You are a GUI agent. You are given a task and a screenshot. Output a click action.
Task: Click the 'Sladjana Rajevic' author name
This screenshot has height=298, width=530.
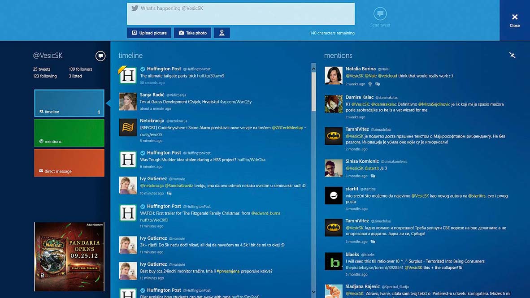363,286
